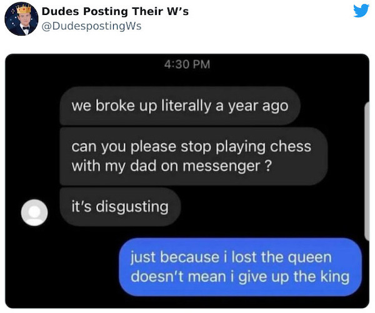Click the word 'messenger' in the chat
The width and height of the screenshot is (375, 313).
click(x=221, y=166)
